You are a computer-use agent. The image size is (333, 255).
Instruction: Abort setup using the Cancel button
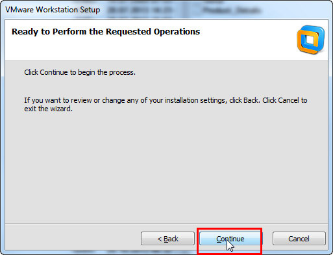pos(299,239)
